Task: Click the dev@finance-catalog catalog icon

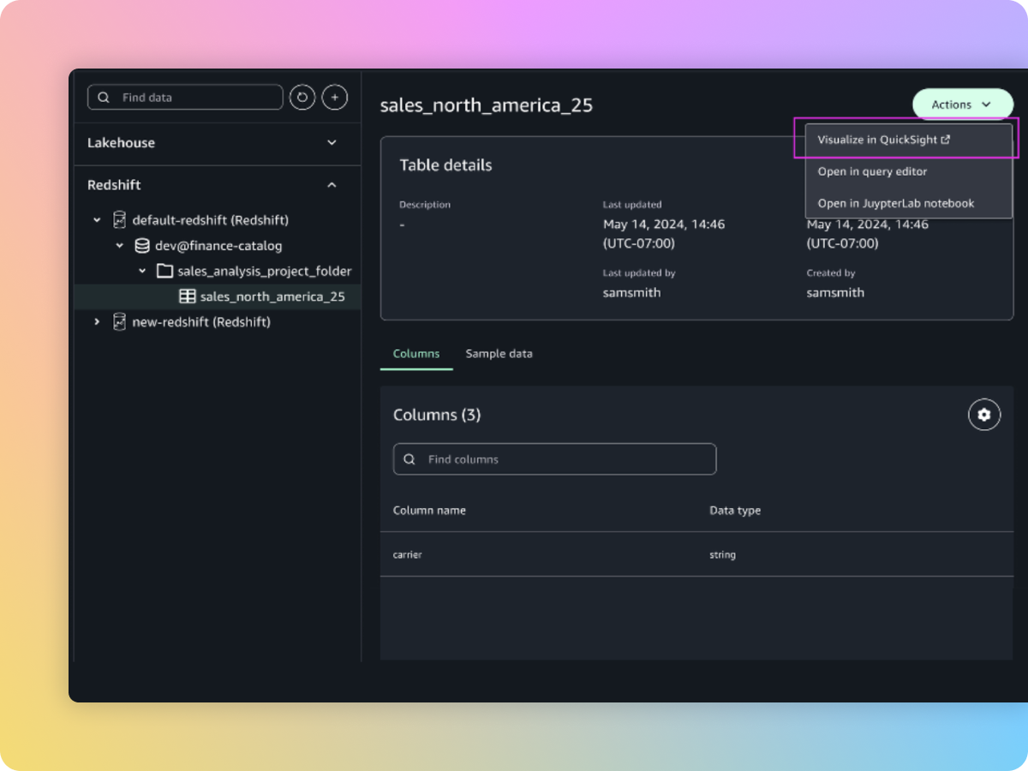Action: [142, 246]
